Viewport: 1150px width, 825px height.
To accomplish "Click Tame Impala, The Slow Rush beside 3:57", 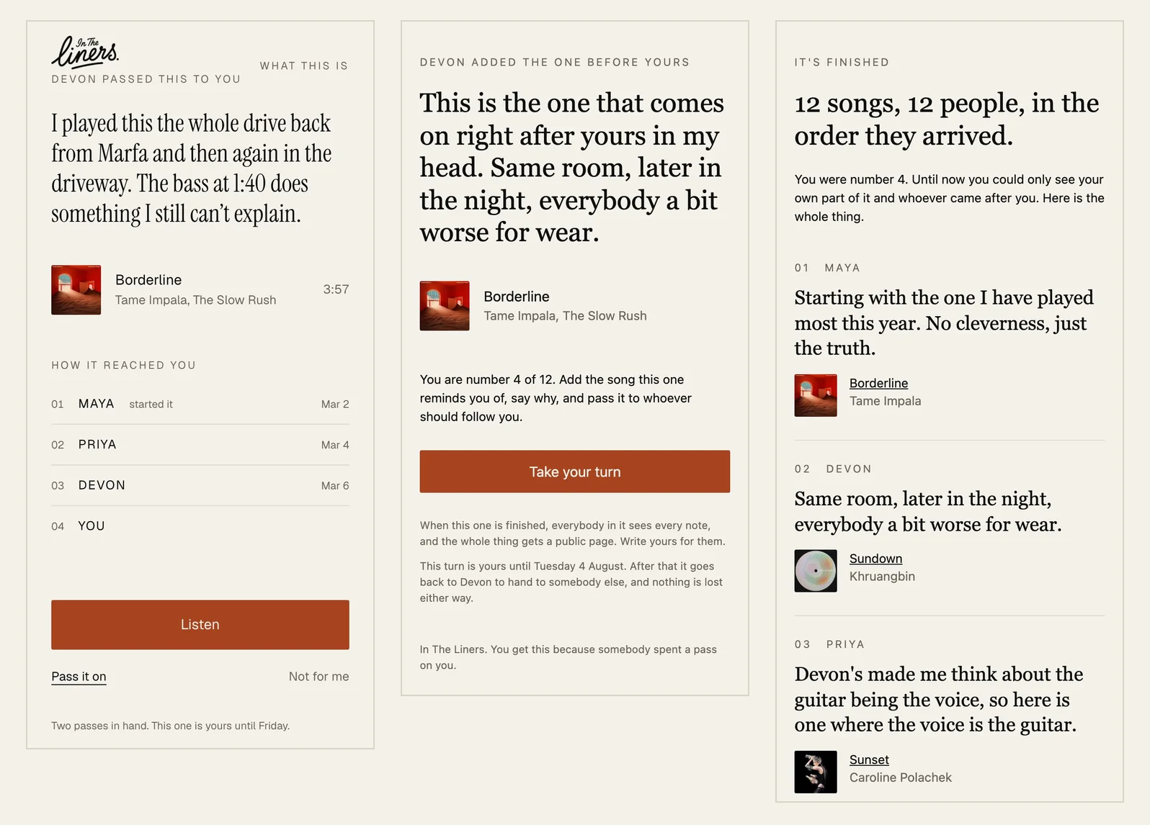I will pyautogui.click(x=196, y=300).
